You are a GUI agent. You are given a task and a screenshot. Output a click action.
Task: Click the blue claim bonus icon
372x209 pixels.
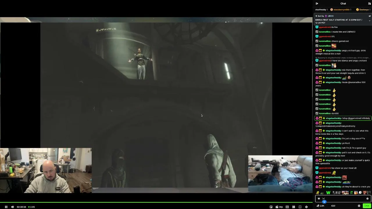click(x=324, y=202)
